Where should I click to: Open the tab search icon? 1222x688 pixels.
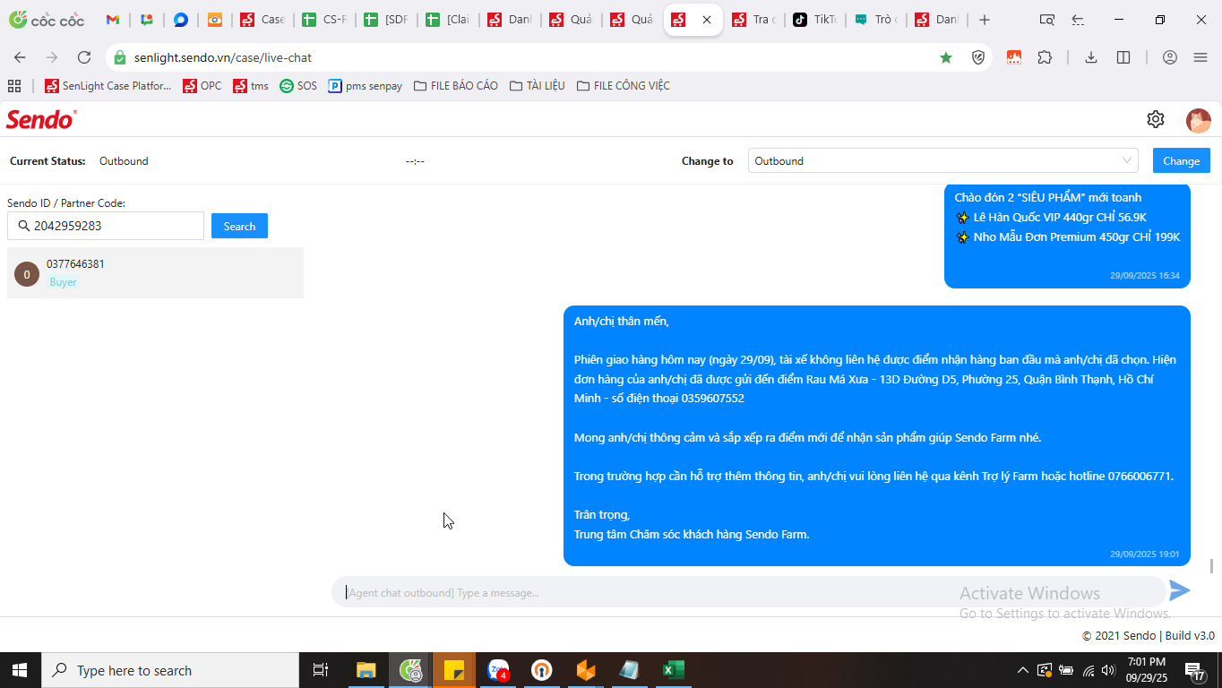(1046, 20)
